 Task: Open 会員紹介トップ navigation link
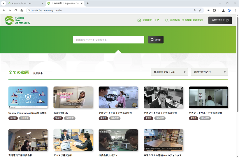click(148, 20)
